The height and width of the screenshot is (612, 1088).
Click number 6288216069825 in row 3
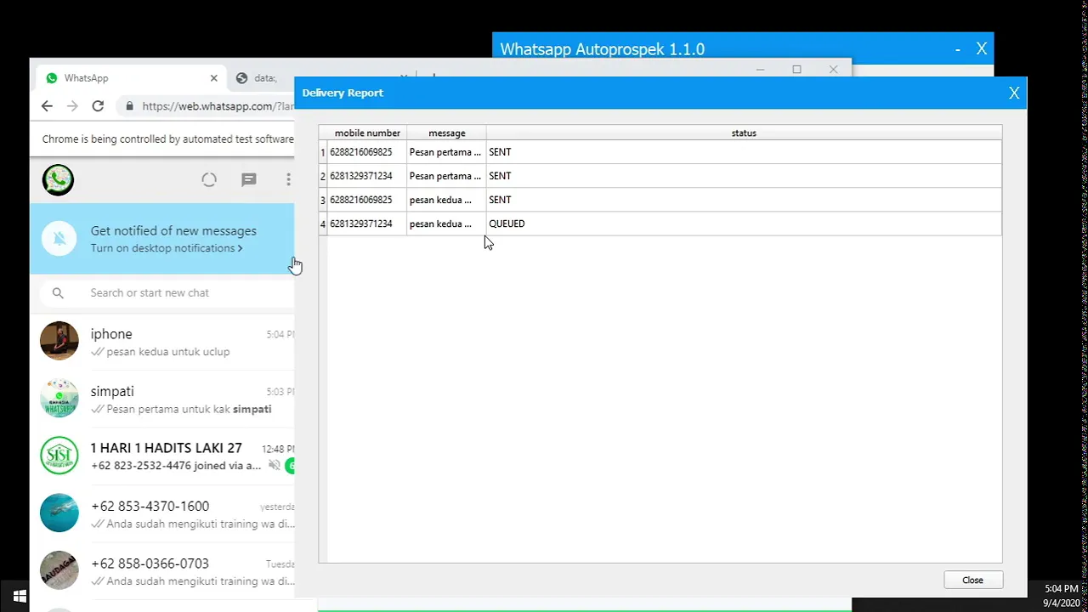pyautogui.click(x=367, y=200)
